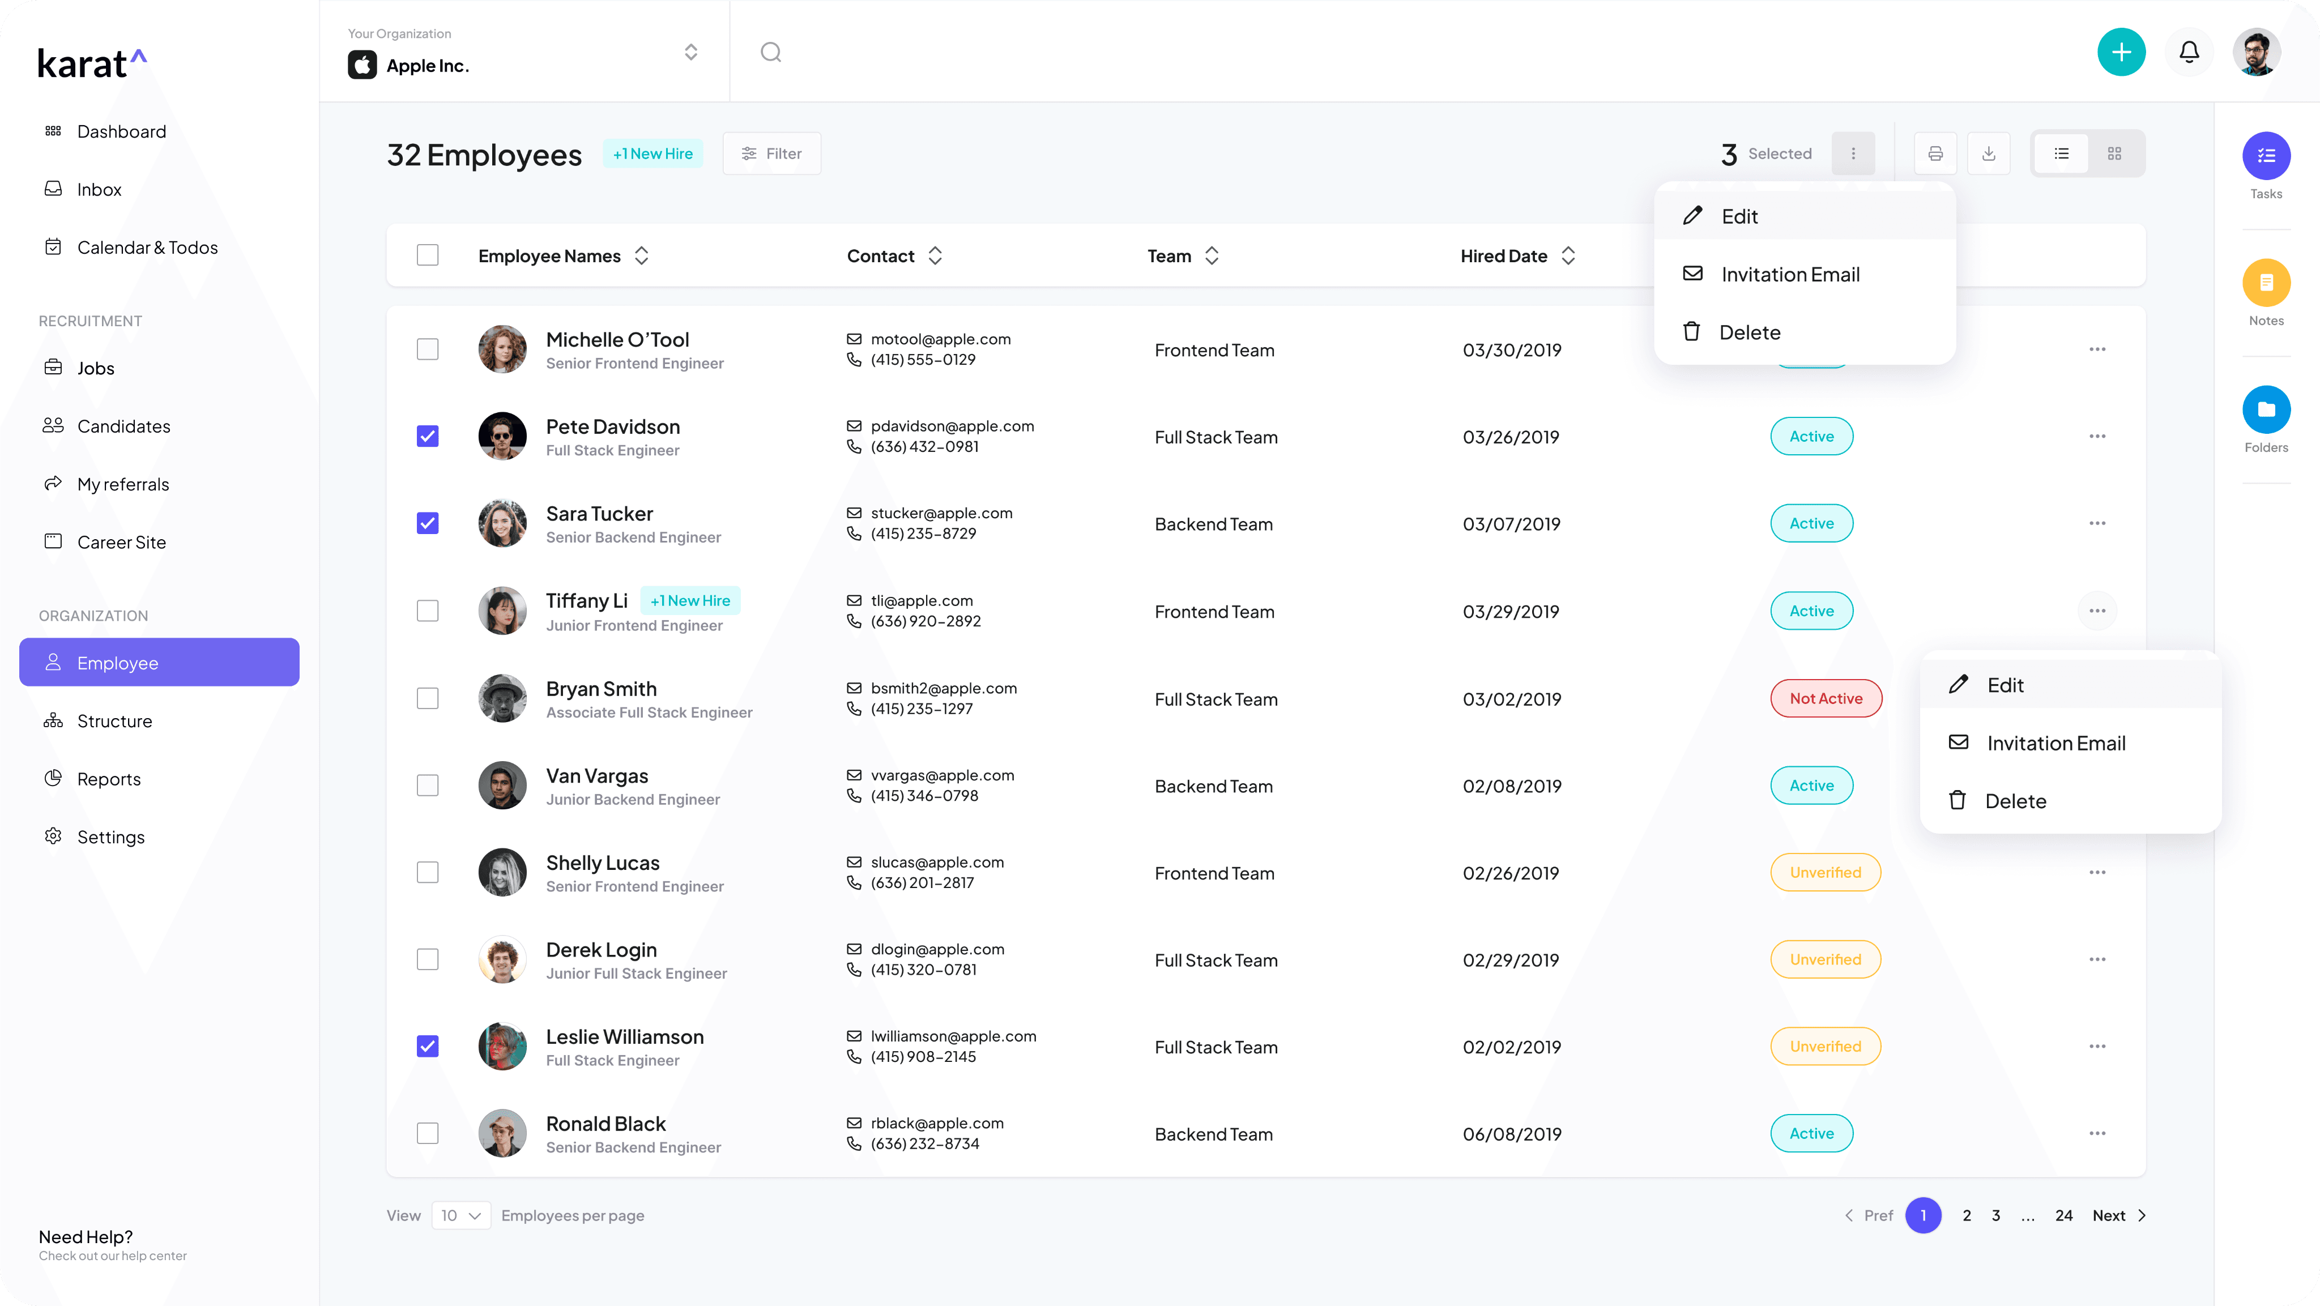Switch to grid view icon
This screenshot has height=1306, width=2320.
click(2114, 154)
